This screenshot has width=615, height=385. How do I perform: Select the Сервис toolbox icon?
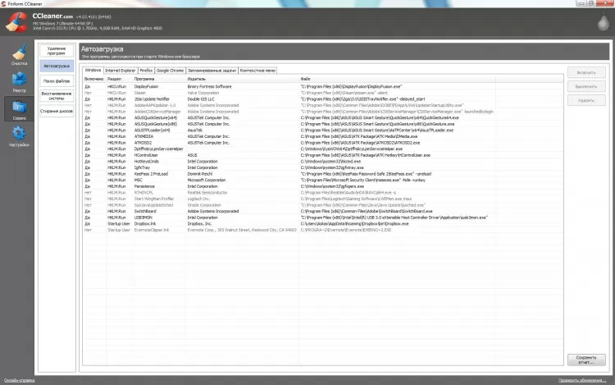(x=19, y=109)
